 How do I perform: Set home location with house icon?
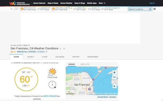coord(64,48)
